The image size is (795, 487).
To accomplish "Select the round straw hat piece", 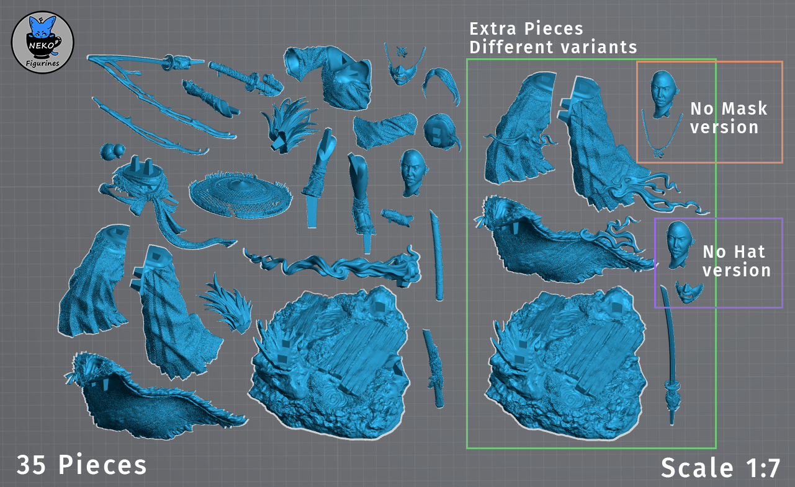I will pos(240,194).
